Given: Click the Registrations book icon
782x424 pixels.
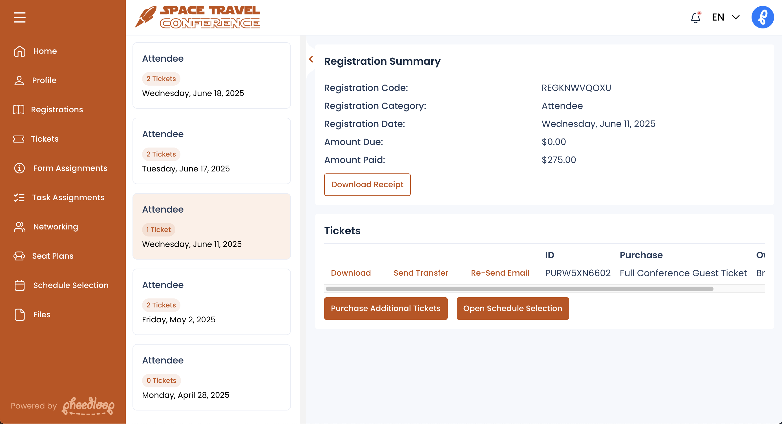Looking at the screenshot, I should point(19,110).
